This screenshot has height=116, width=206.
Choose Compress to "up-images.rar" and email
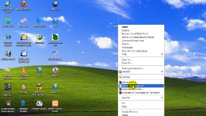141,92
